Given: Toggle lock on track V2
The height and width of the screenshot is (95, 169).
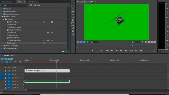Looking at the screenshot, I should 6,71.
